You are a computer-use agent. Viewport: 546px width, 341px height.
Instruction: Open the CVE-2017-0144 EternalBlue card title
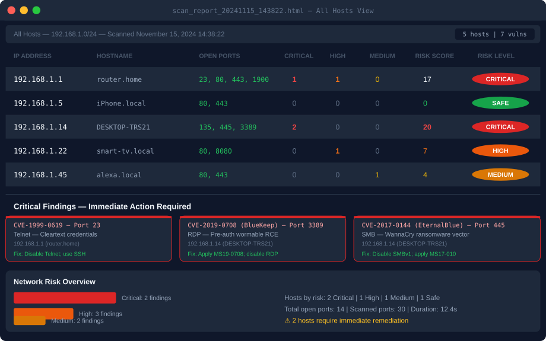point(433,225)
